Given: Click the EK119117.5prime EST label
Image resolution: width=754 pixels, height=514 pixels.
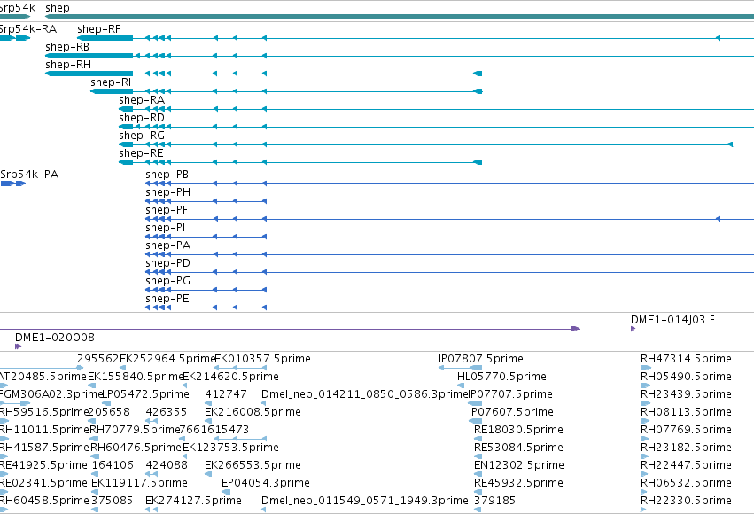Looking at the screenshot, I should 139,483.
